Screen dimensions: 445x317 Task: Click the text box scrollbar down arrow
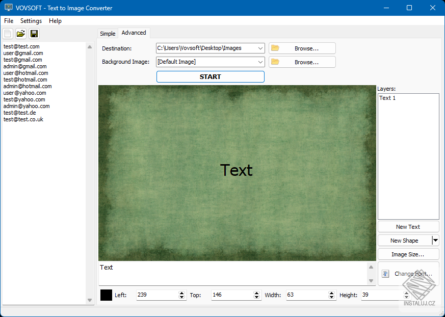click(371, 281)
